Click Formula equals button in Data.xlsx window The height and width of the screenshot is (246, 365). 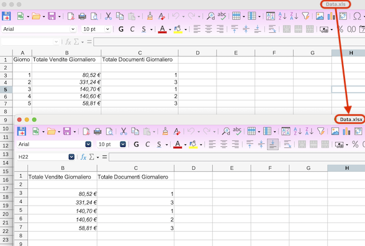pyautogui.click(x=104, y=157)
